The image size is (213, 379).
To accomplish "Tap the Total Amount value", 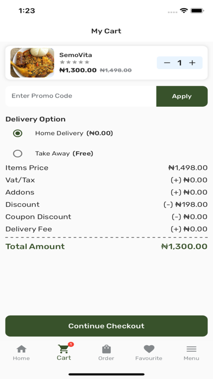I will [x=184, y=247].
